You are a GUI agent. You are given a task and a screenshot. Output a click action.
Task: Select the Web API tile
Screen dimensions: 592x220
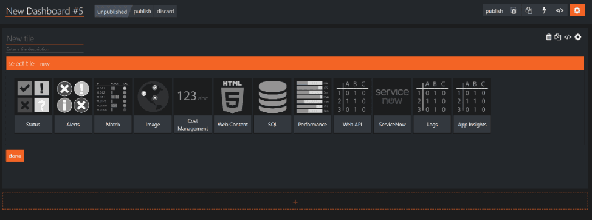[353, 105]
